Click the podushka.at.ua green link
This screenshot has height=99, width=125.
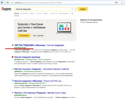[x=20, y=95]
